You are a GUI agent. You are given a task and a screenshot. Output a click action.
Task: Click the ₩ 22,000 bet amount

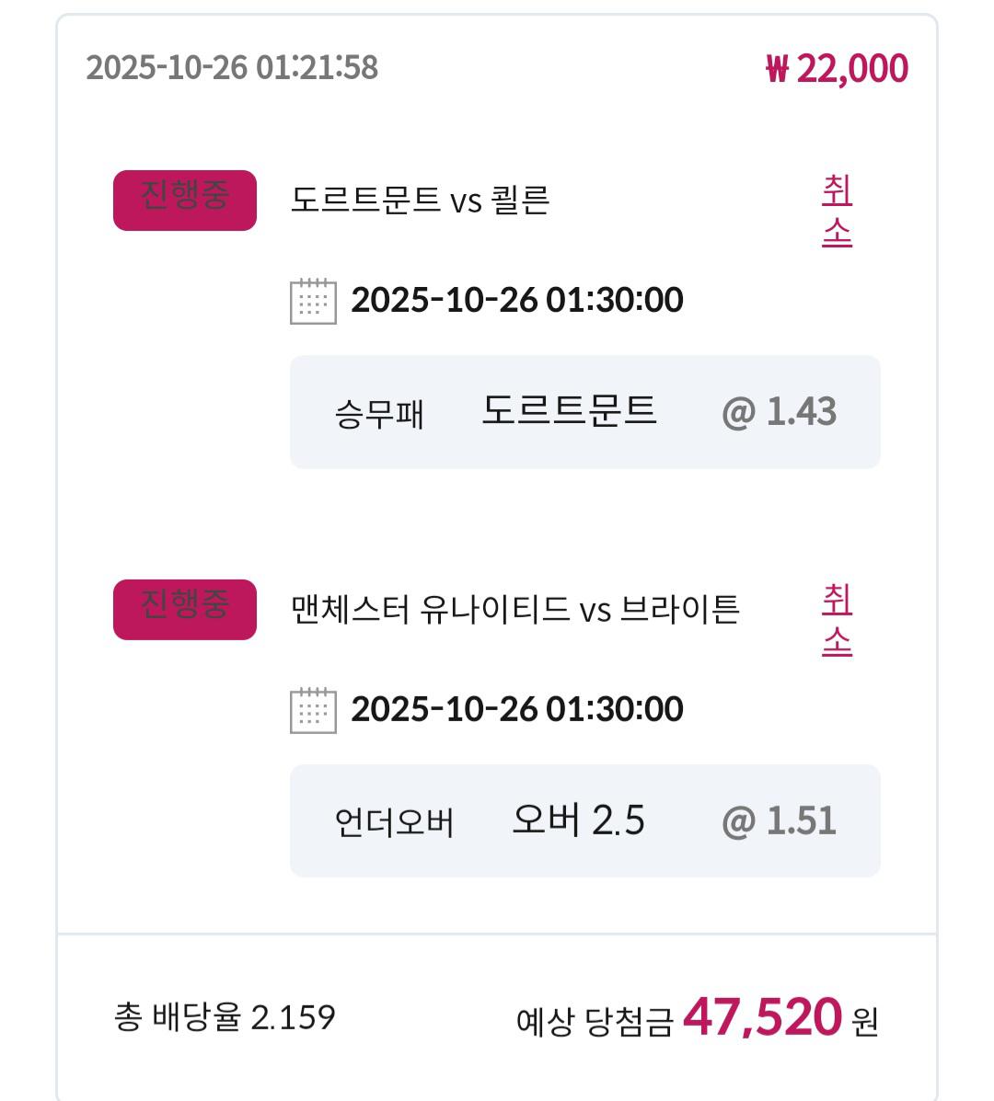[x=837, y=69]
